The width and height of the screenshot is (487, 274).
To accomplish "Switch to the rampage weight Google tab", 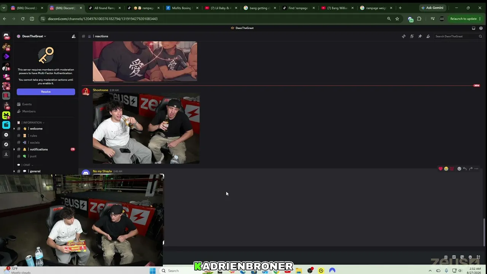I will point(376,8).
